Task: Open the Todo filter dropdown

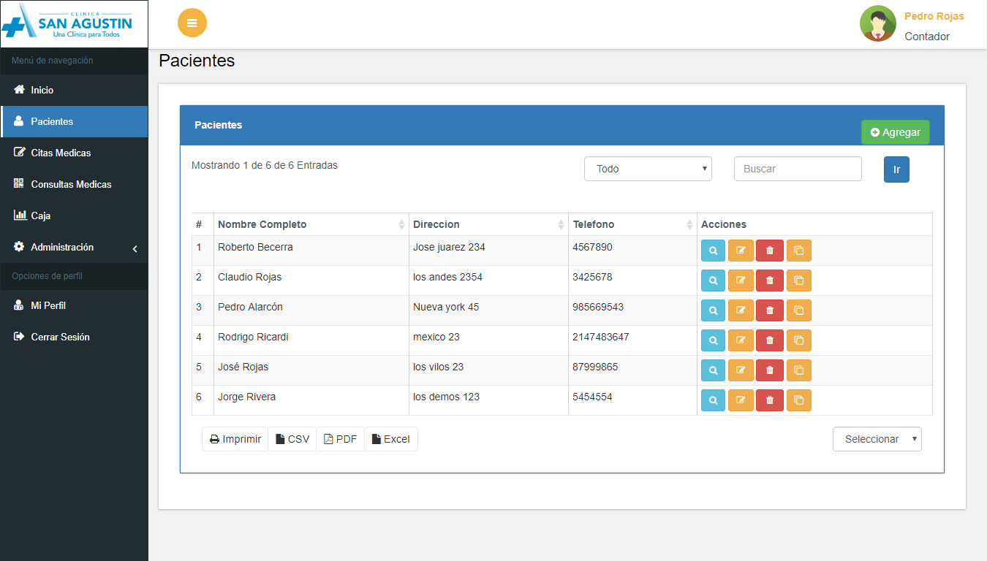Action: coord(648,169)
